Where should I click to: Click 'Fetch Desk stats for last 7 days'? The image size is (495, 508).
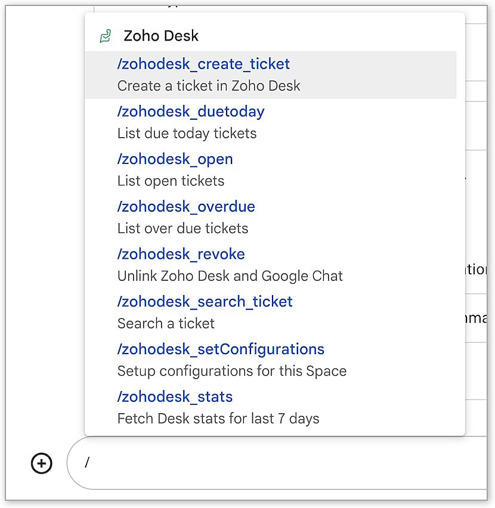coord(218,419)
